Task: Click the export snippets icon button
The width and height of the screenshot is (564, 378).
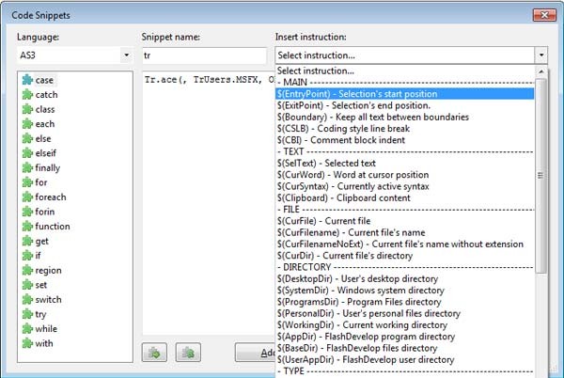Action: [189, 354]
